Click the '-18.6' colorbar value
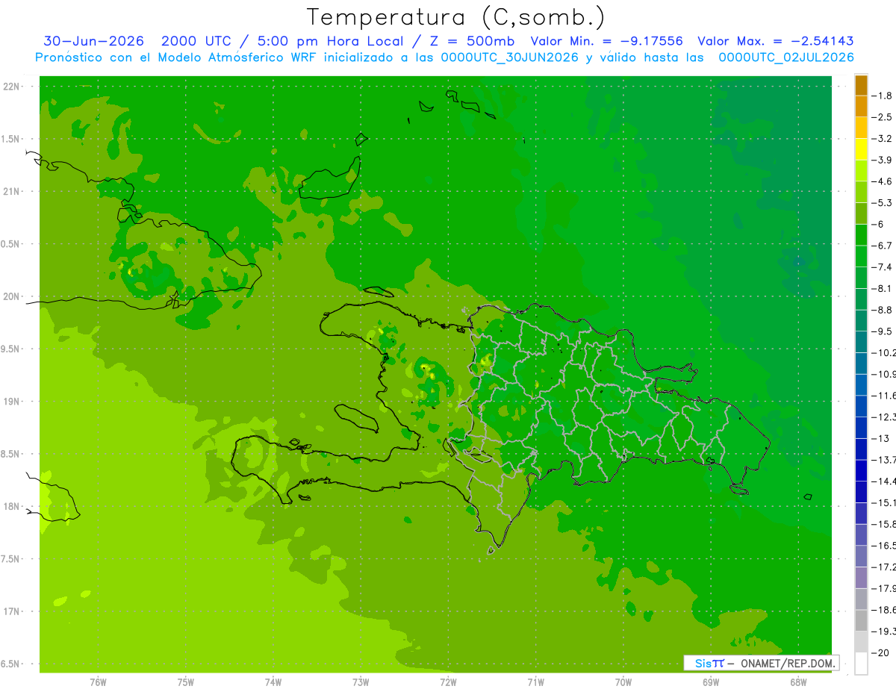Viewport: 896px width, 692px height. [883, 610]
